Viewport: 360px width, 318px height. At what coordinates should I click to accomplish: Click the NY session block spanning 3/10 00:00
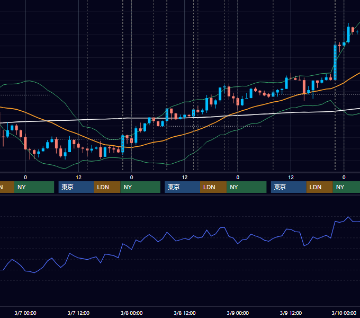click(x=346, y=187)
